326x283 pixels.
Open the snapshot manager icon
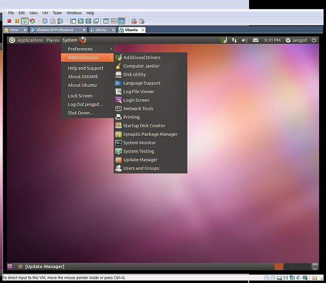60,21
